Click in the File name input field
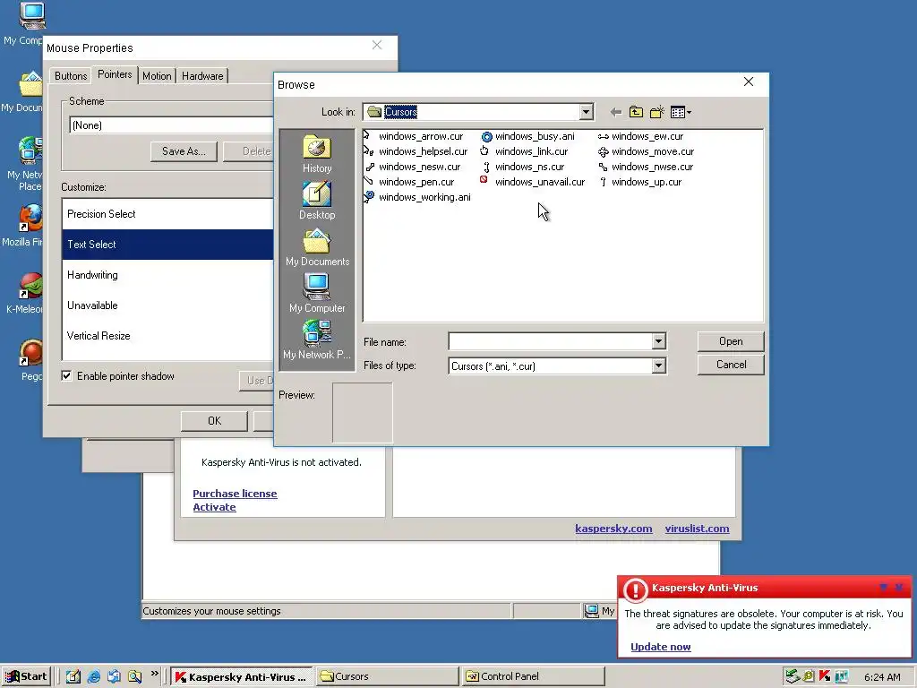This screenshot has height=688, width=917. (x=551, y=341)
